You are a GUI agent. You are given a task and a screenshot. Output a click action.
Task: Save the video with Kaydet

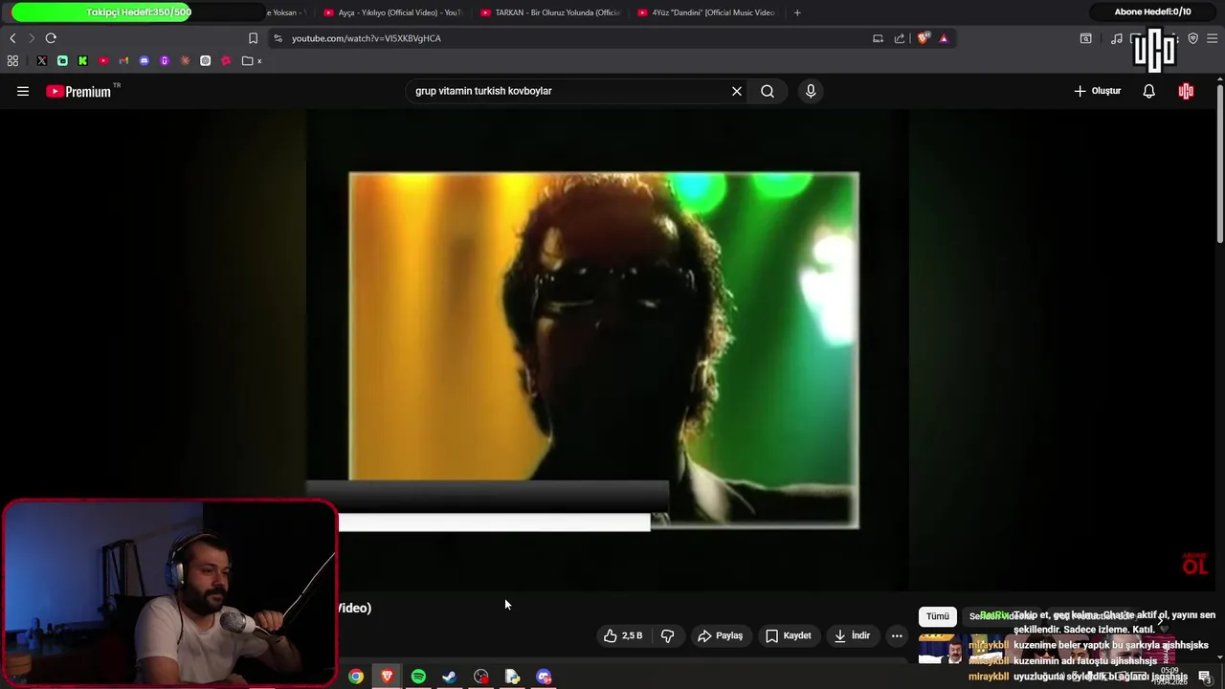coord(788,635)
